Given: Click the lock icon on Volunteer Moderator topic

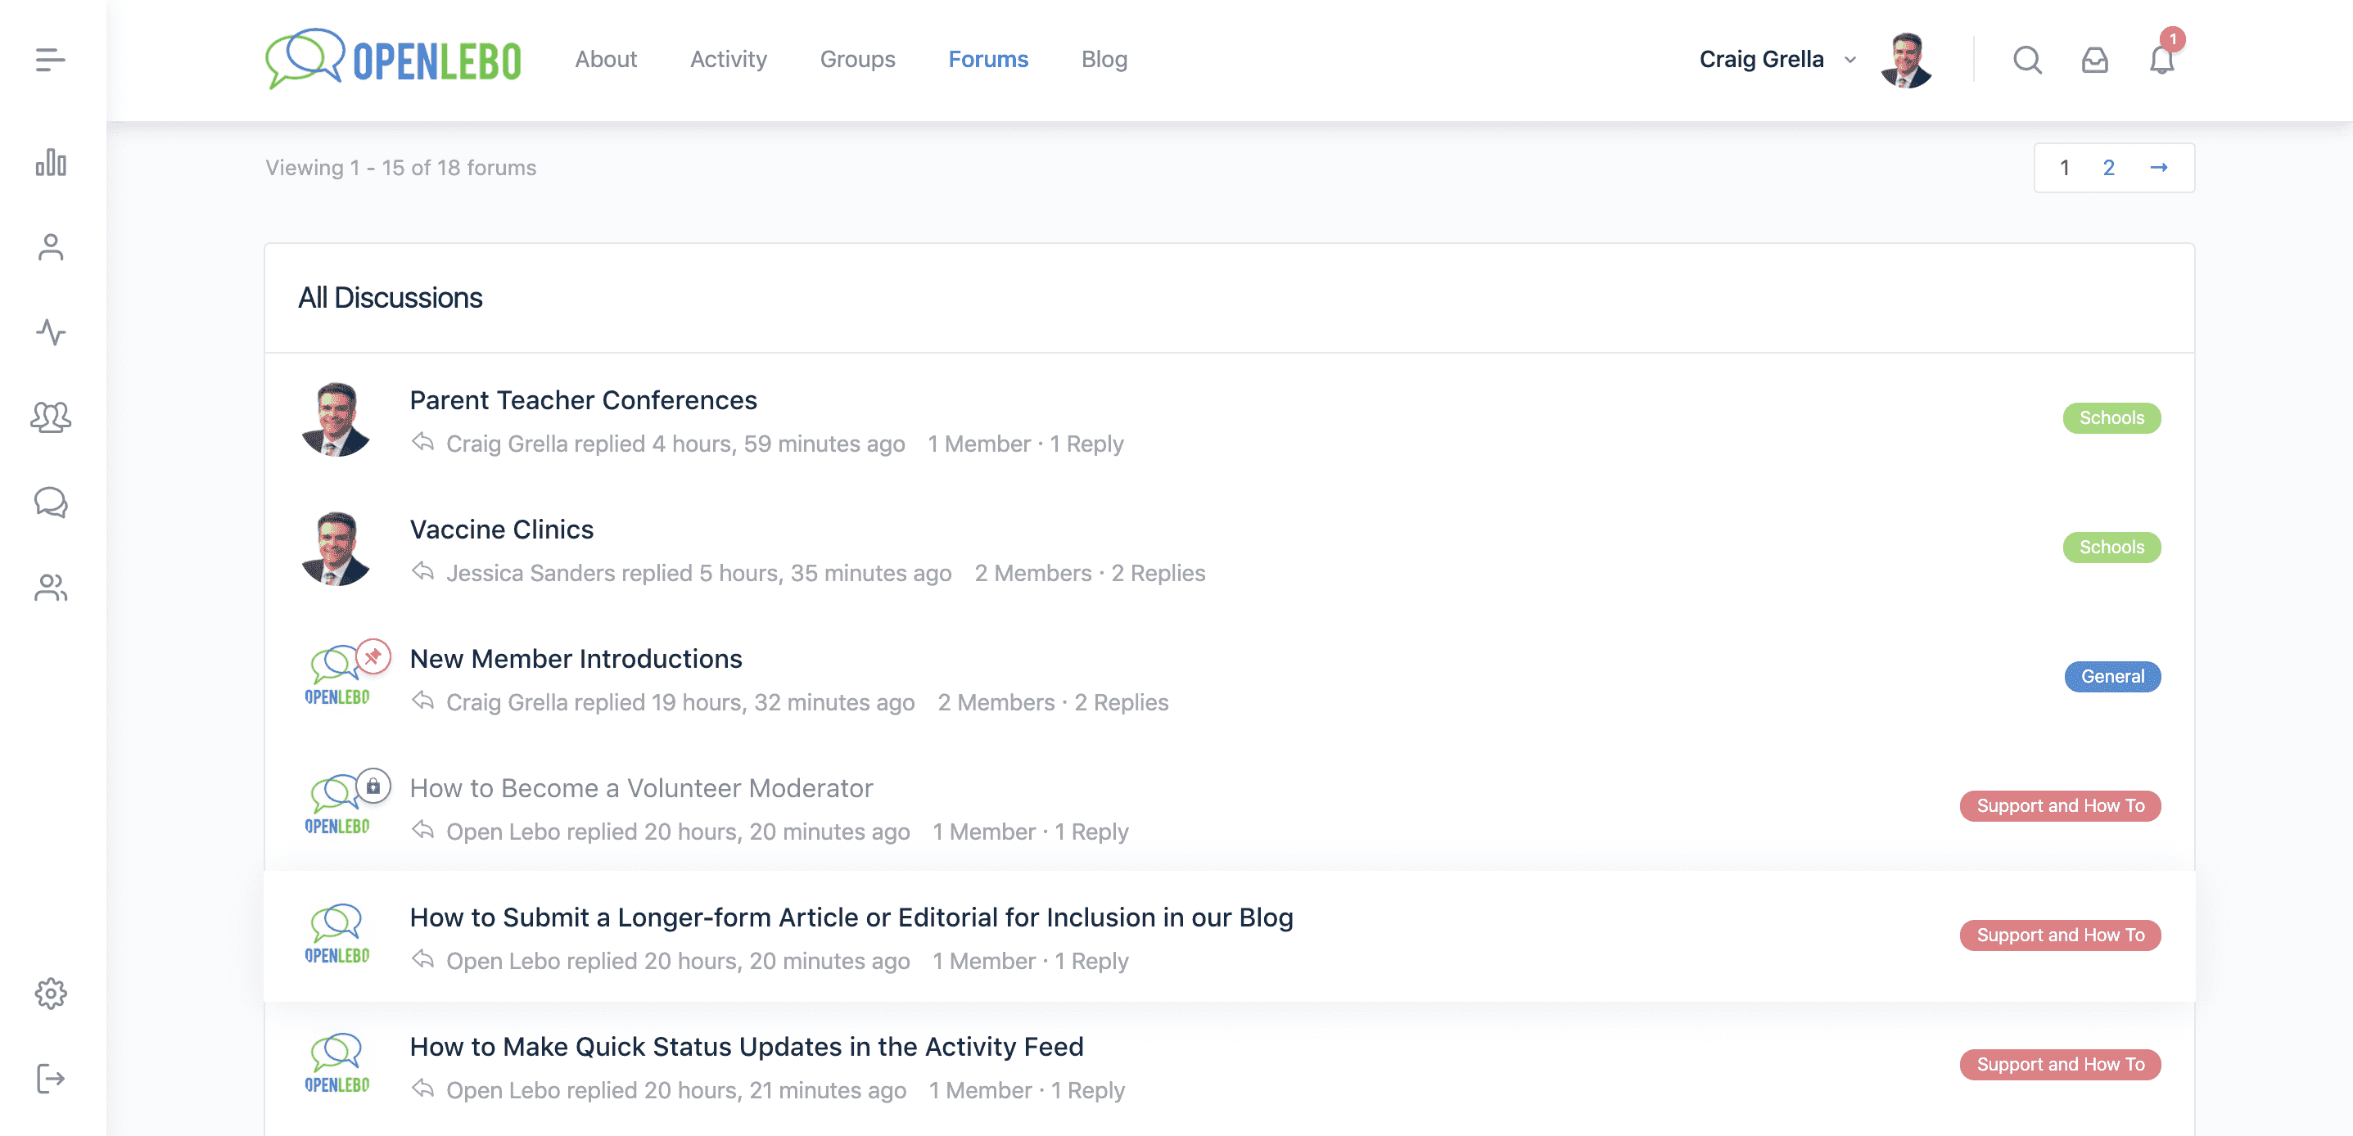Looking at the screenshot, I should pyautogui.click(x=373, y=787).
